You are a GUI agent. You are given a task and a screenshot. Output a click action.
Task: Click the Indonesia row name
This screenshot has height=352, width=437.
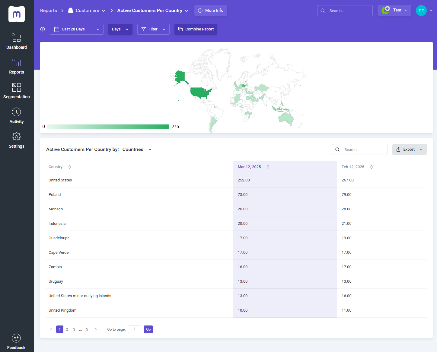(x=57, y=224)
